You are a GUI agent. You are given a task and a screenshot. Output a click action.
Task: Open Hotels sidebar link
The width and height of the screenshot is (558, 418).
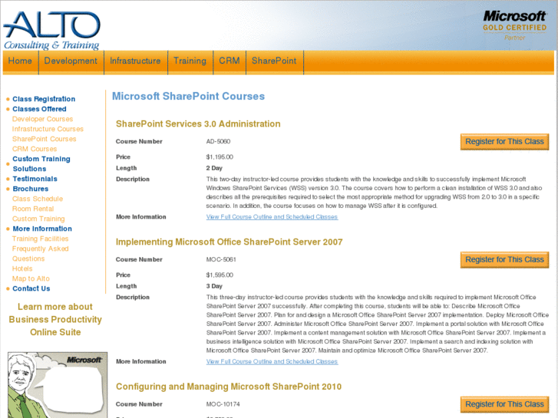coord(22,268)
